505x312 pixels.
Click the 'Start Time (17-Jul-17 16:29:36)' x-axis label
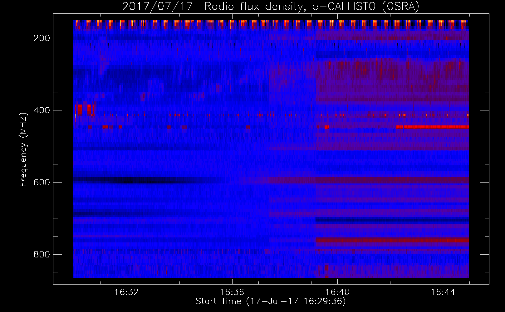pos(271,301)
